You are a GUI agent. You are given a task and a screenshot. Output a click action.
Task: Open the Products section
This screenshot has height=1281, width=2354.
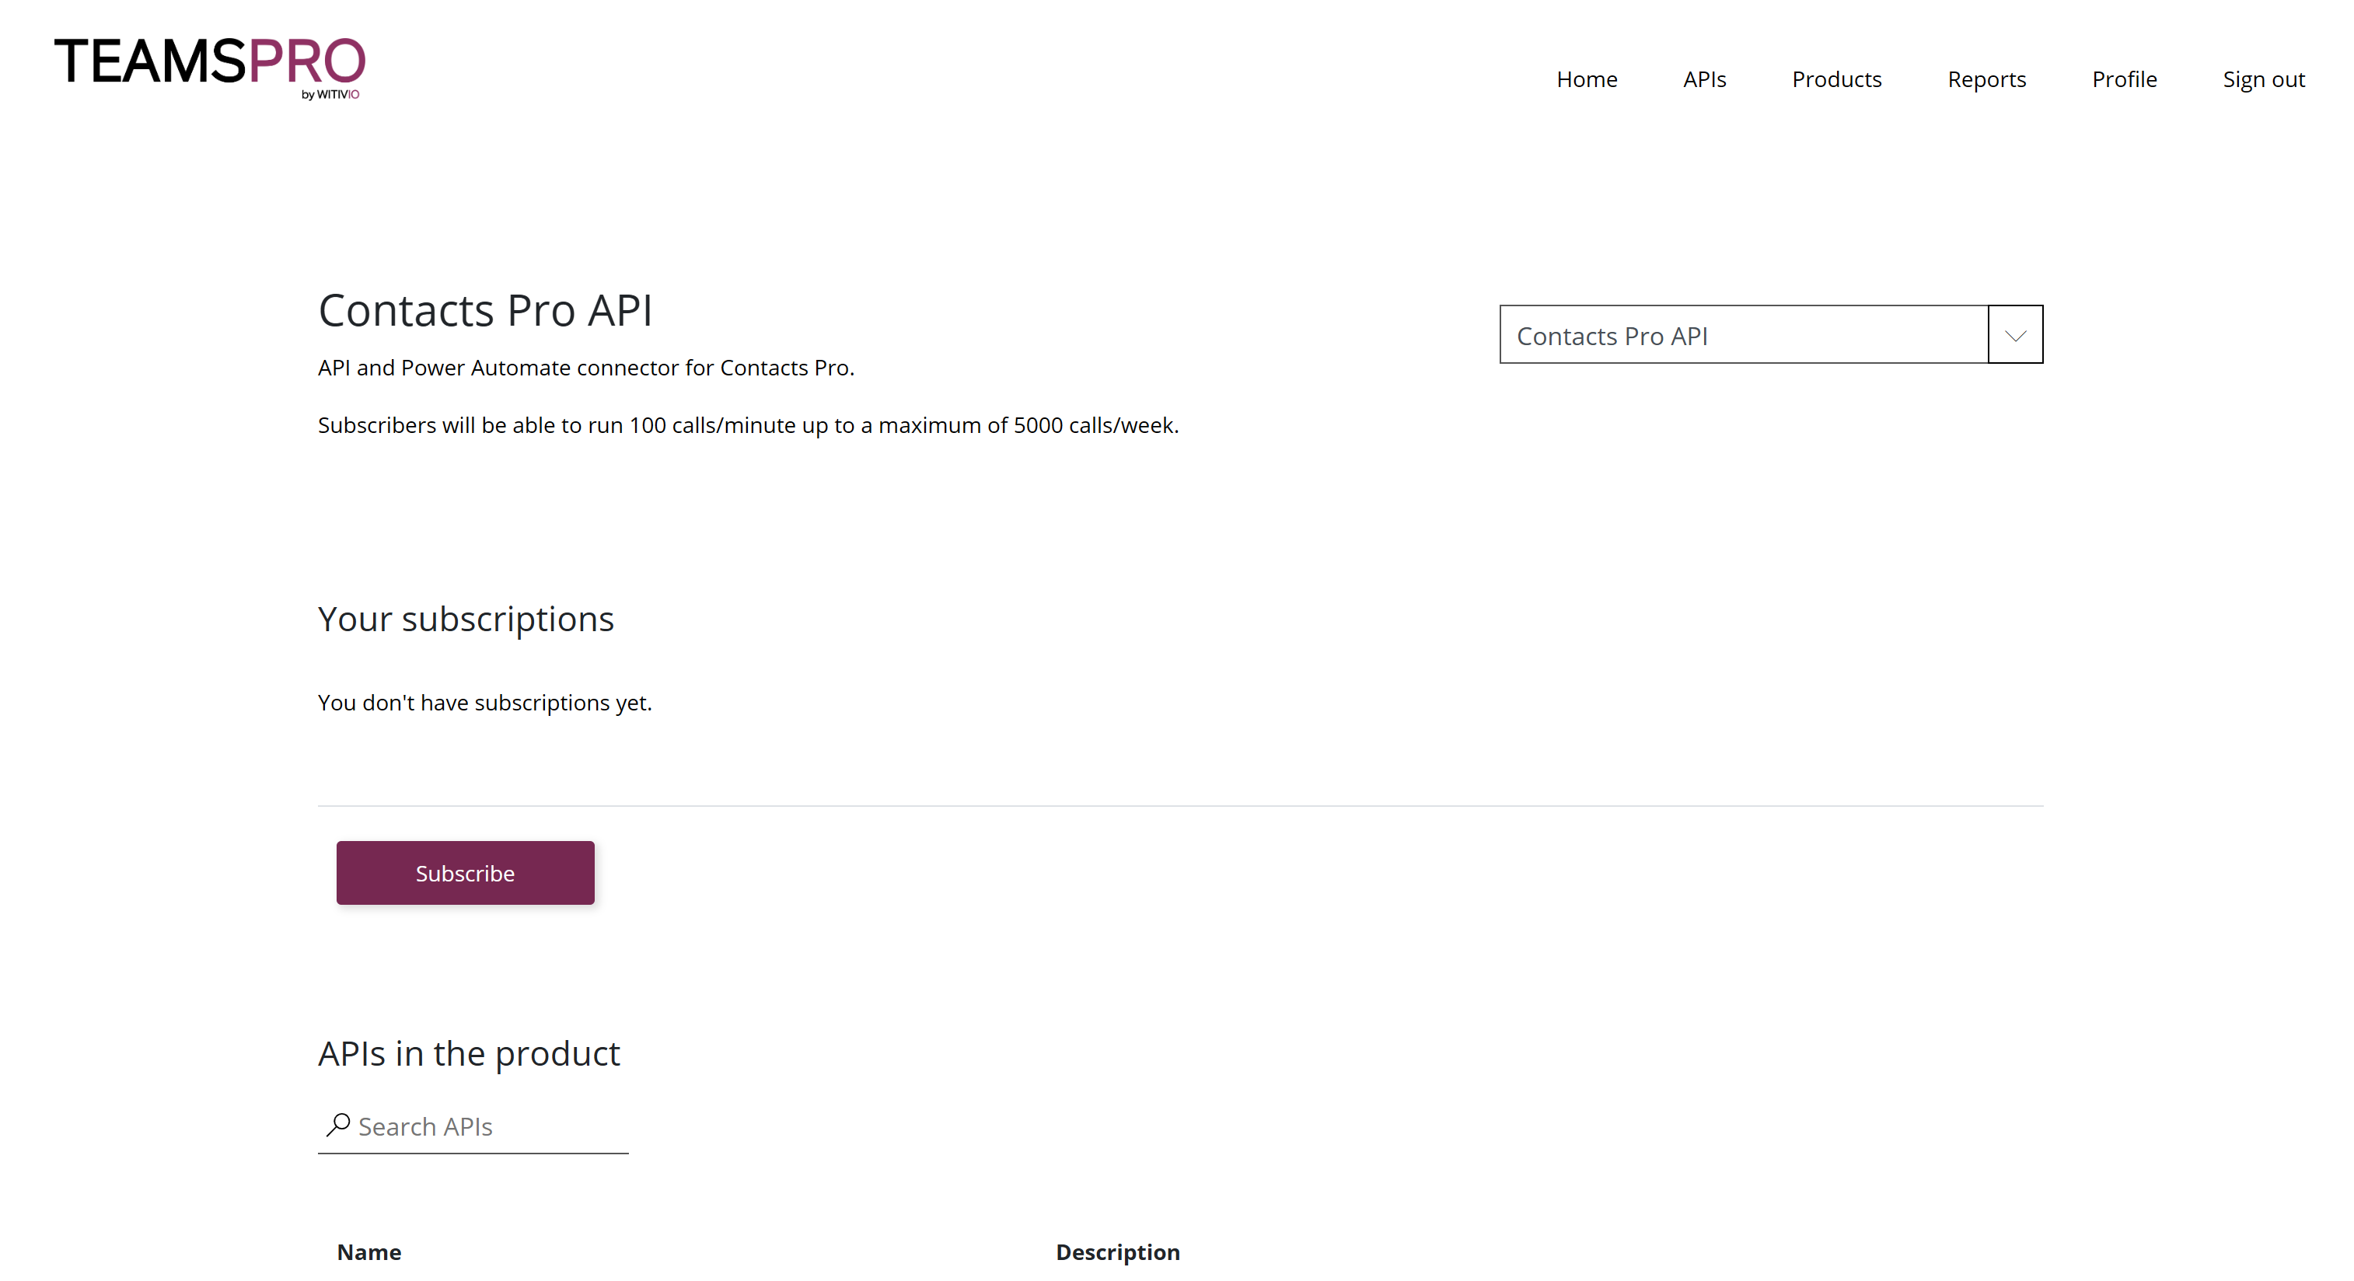(1836, 79)
